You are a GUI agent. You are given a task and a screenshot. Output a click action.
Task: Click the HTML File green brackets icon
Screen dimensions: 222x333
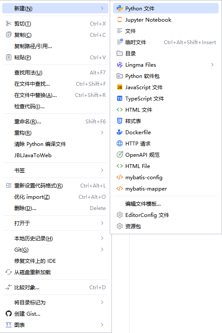pos(120,166)
